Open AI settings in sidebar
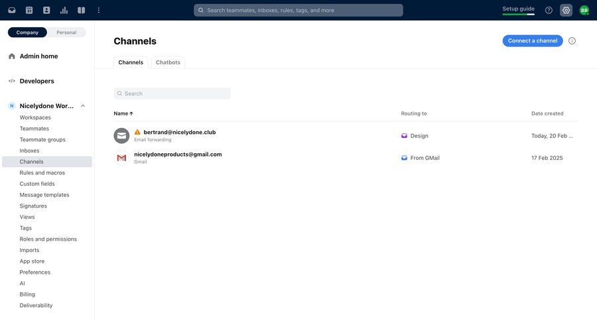Image resolution: width=597 pixels, height=321 pixels. pyautogui.click(x=22, y=283)
